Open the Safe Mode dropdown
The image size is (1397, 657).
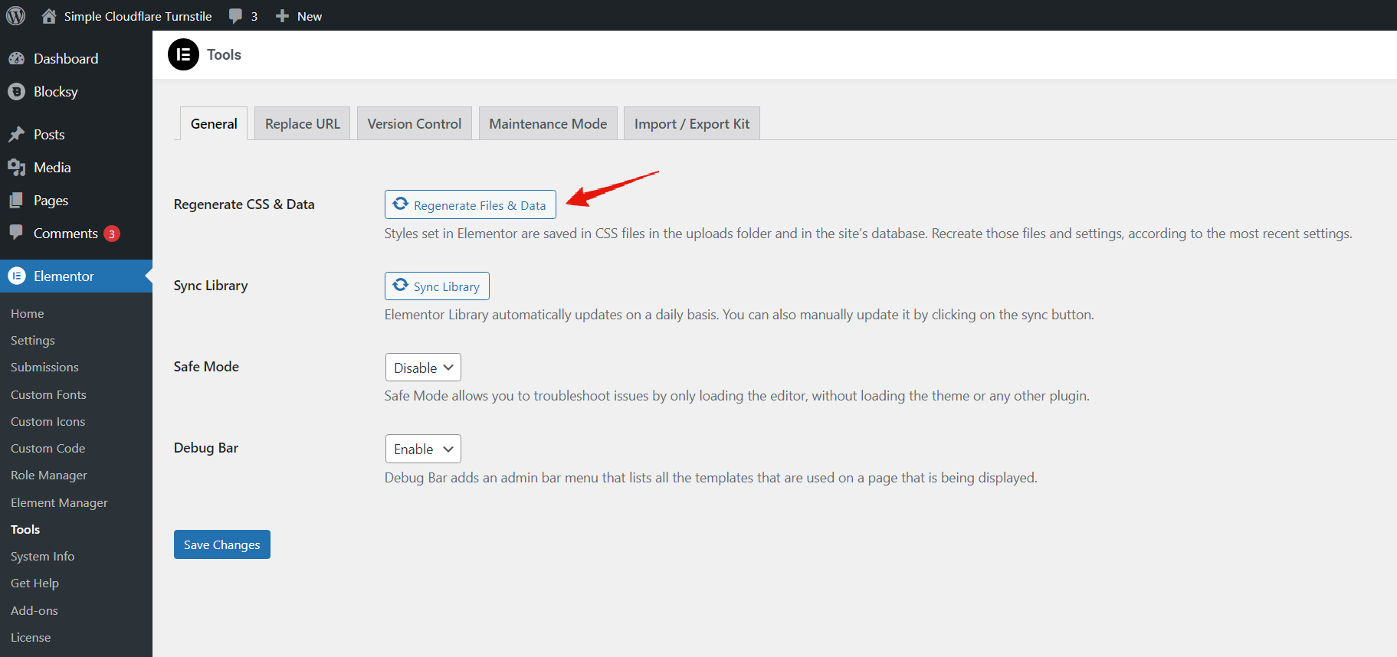423,368
